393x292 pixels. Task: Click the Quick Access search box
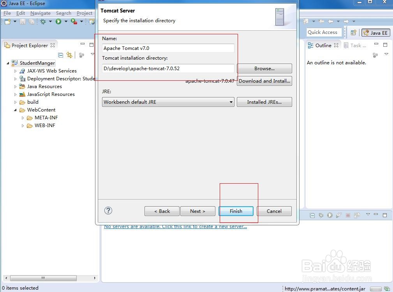point(324,32)
